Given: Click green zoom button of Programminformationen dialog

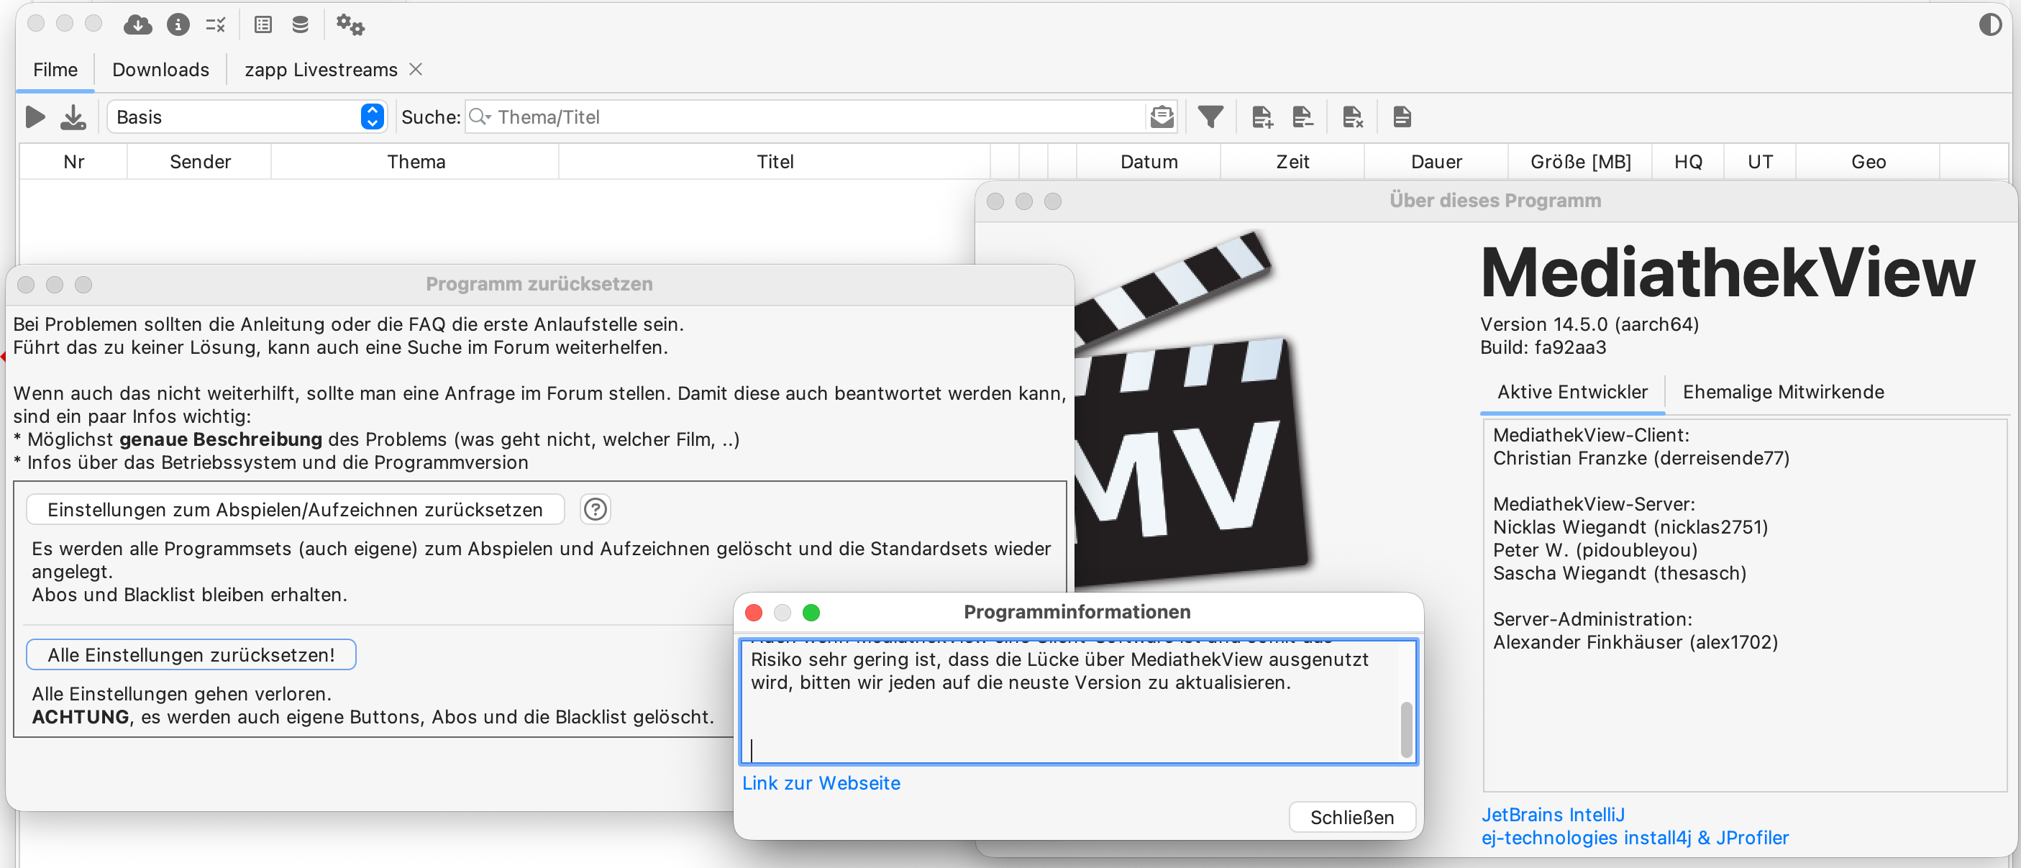Looking at the screenshot, I should [811, 612].
